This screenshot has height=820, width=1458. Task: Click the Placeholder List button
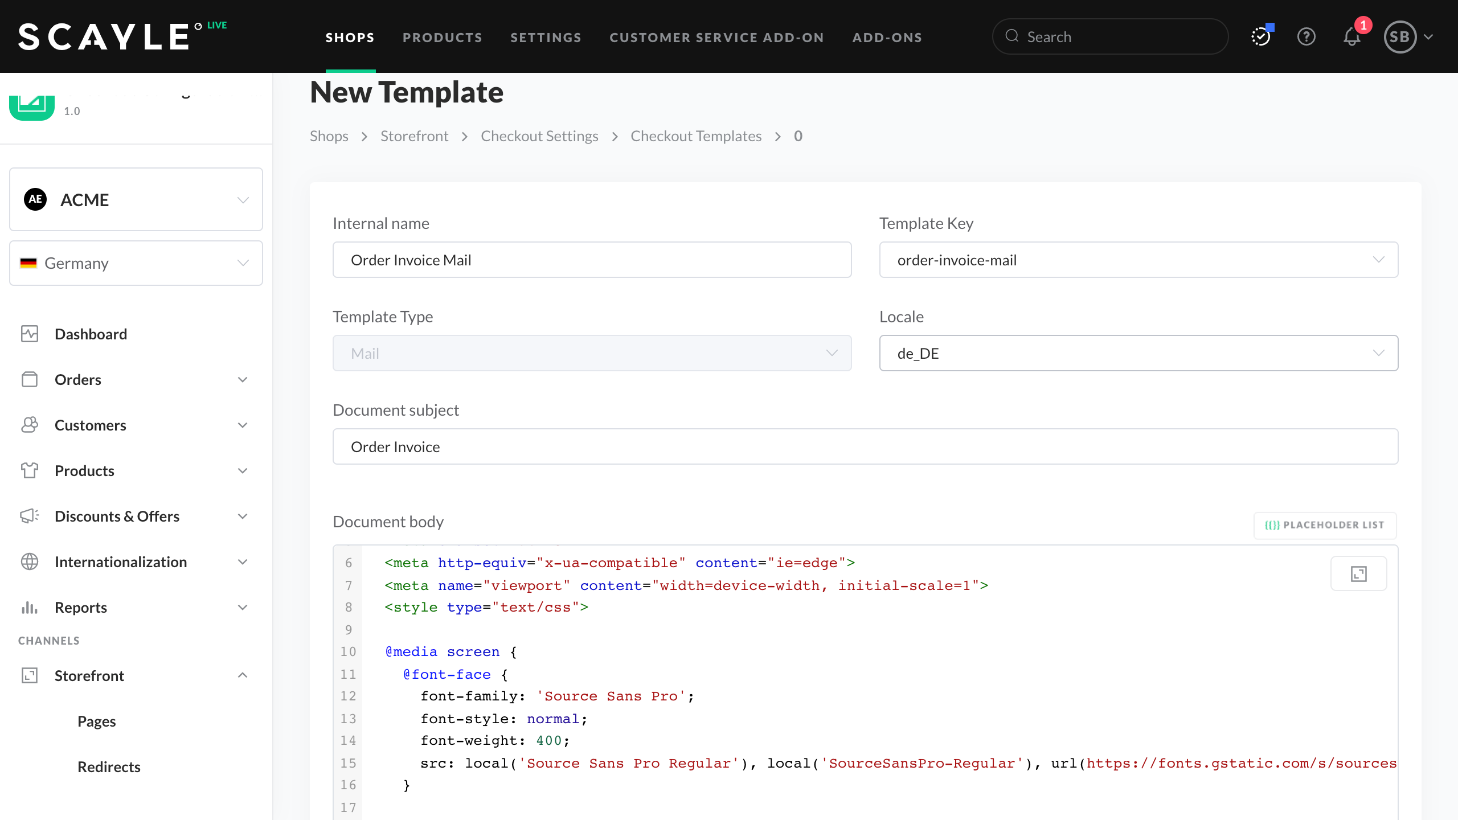(x=1325, y=525)
